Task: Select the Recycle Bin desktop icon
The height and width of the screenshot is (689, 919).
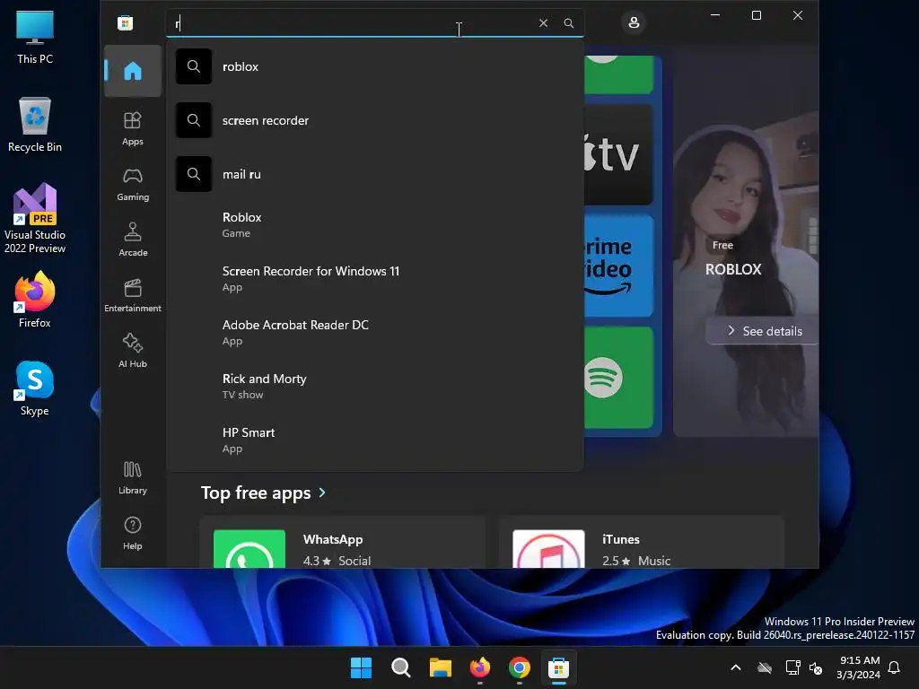Action: point(35,125)
